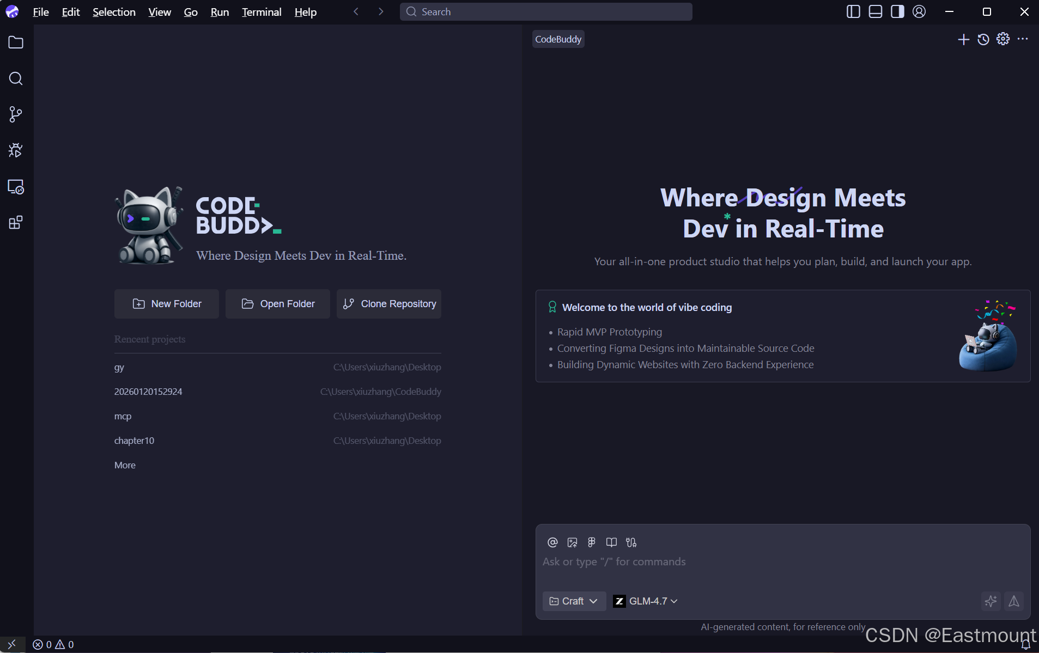
Task: Open recent project chapter10
Action: 278,441
